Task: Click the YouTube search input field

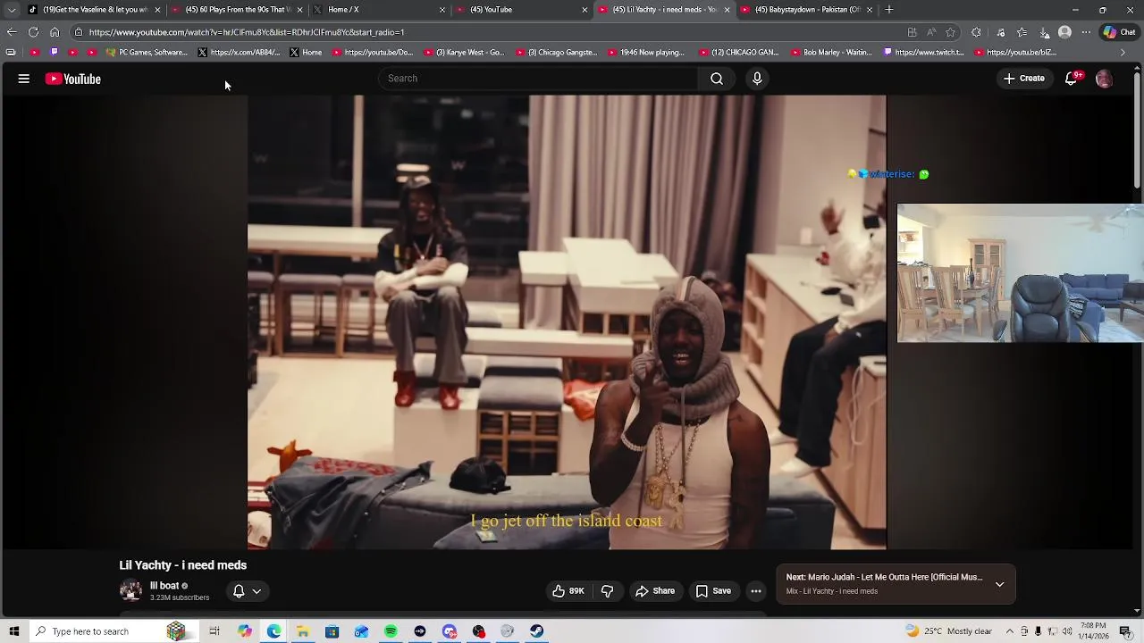Action: click(539, 79)
